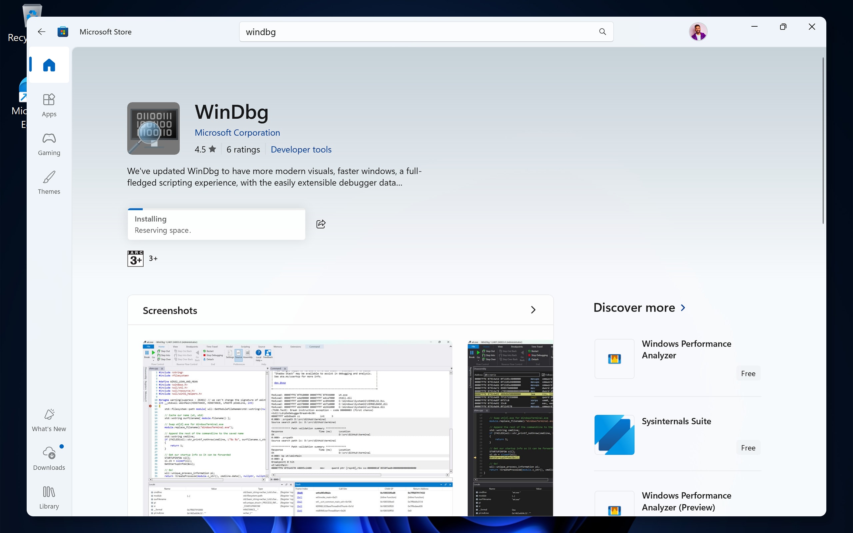853x533 pixels.
Task: Click the 4.5 star rating
Action: (x=205, y=150)
